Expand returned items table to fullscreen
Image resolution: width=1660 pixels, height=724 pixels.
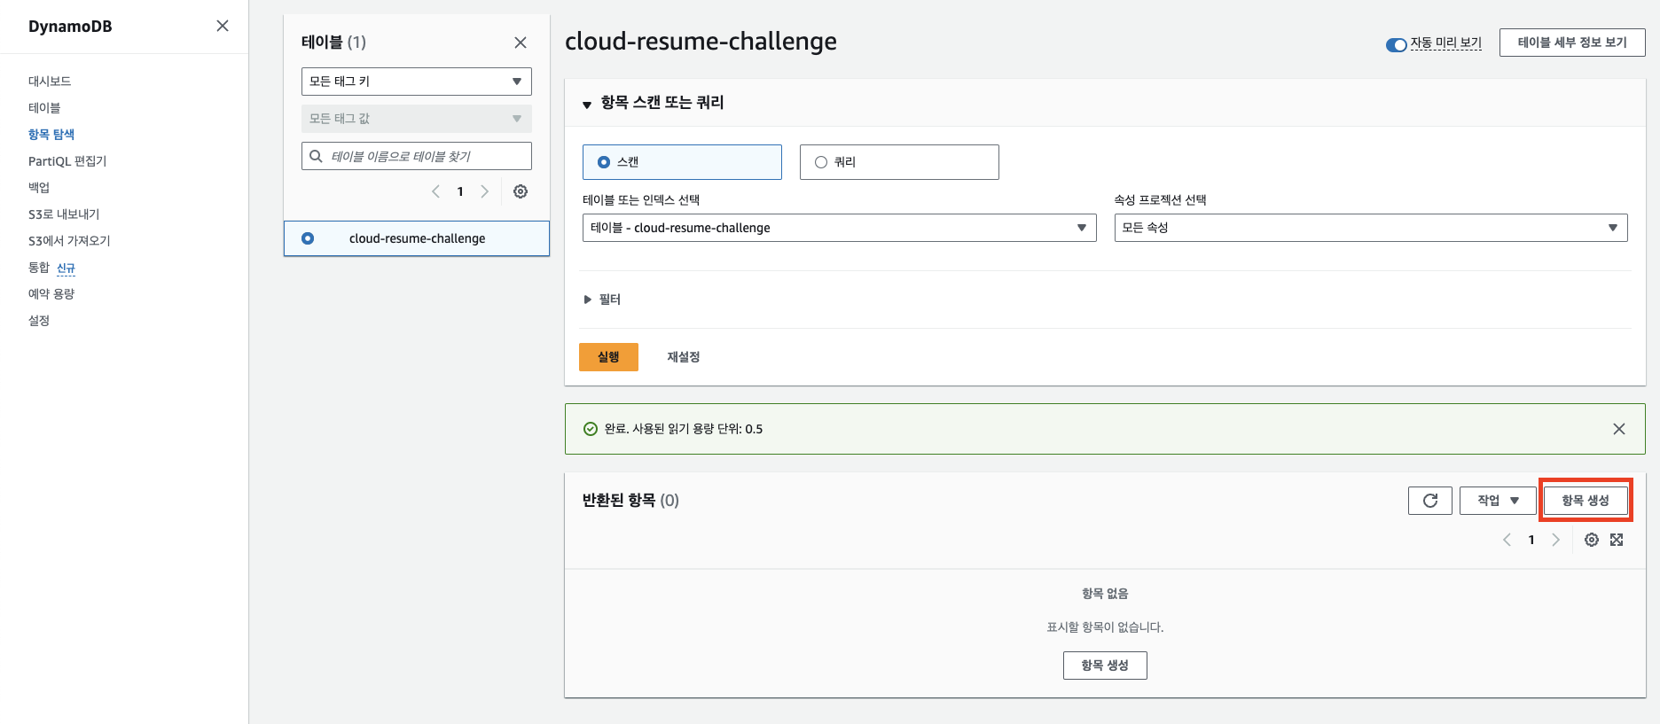pos(1617,540)
